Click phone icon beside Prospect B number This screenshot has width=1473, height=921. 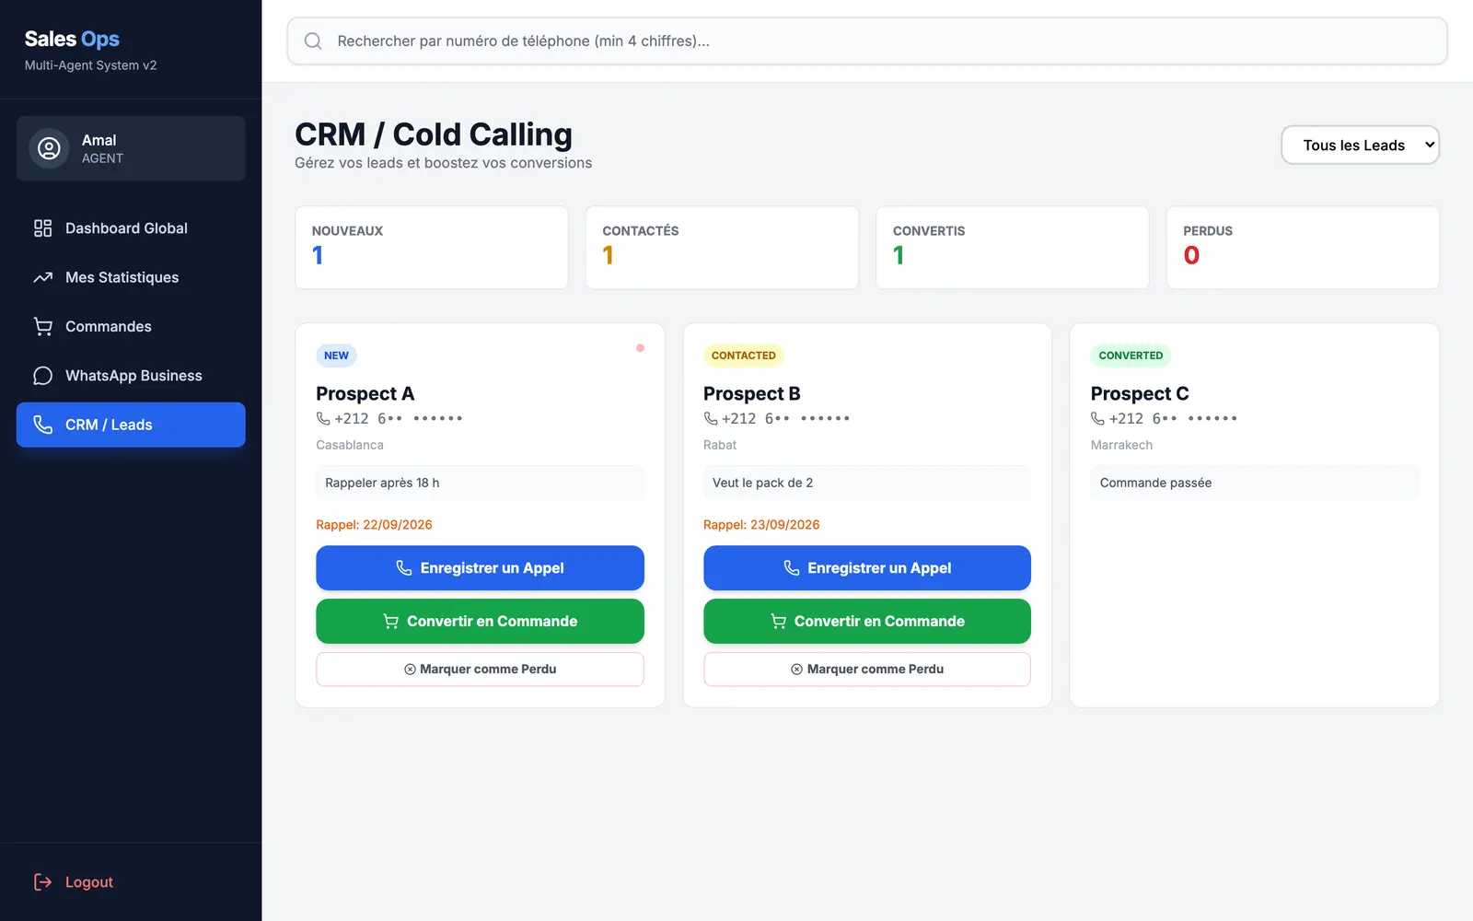711,418
